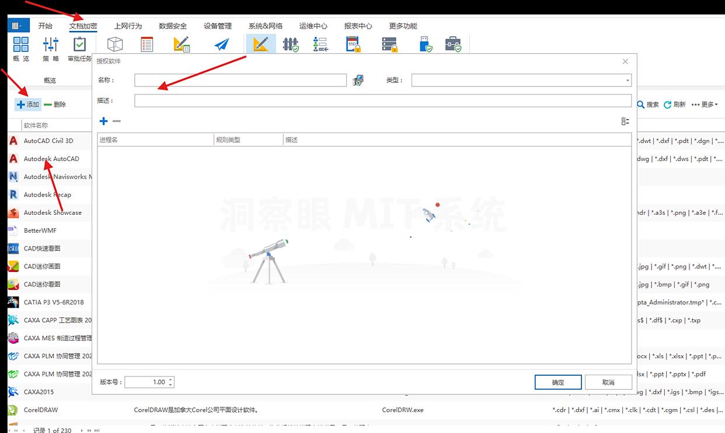Screen dimensions: 725x433
Task: Click the 软件名称 column header
Action: click(x=57, y=125)
